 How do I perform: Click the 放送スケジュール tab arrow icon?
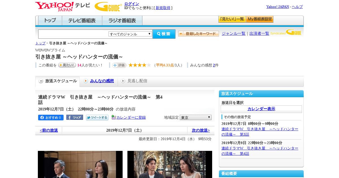point(41,81)
